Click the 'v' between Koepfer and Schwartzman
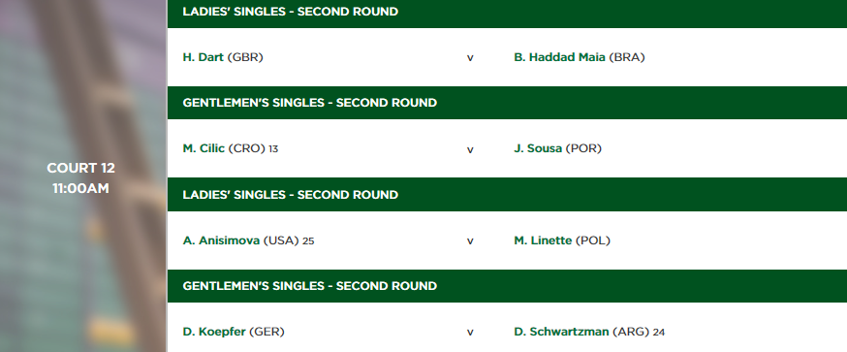 [x=470, y=333]
